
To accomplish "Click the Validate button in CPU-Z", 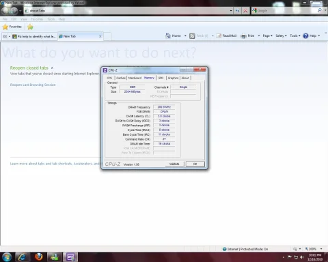I will coord(174,164).
